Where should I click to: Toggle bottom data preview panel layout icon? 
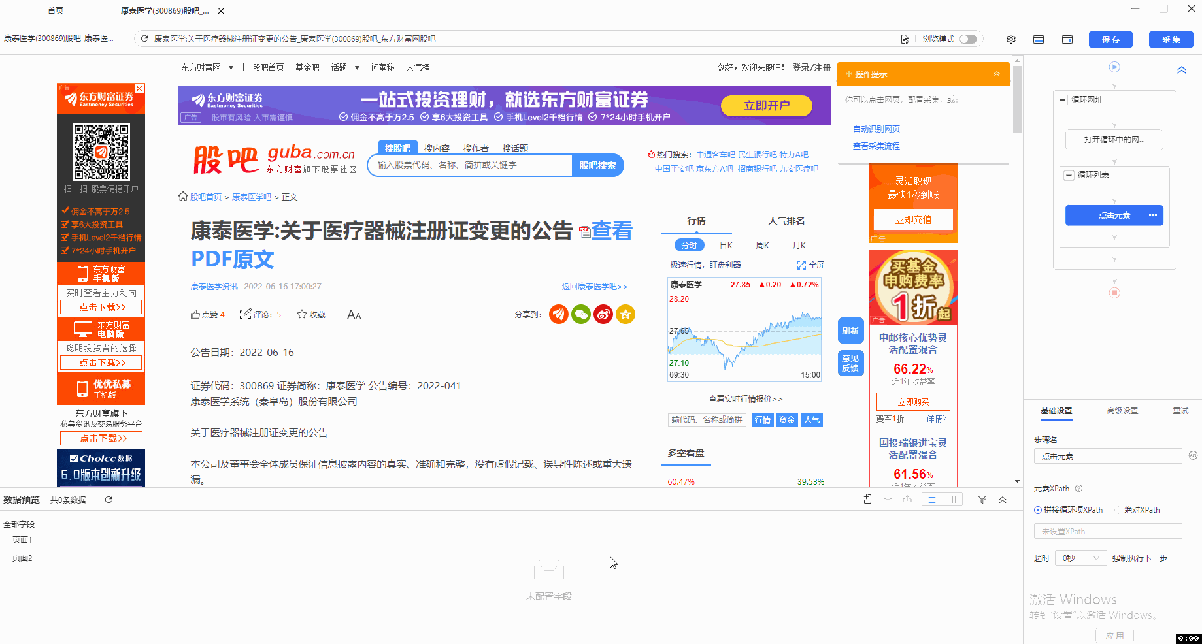coord(1039,39)
